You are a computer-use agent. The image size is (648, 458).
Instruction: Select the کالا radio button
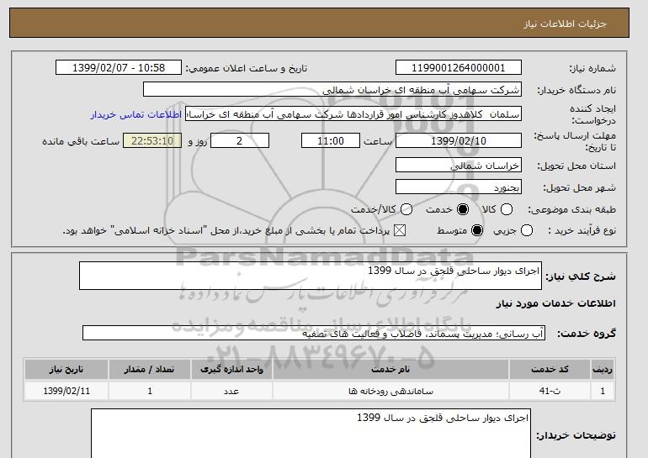507,209
